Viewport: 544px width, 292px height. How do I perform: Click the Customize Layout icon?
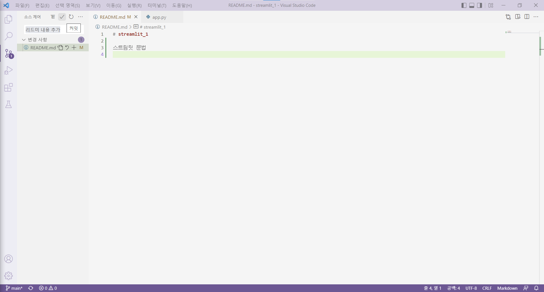click(491, 5)
